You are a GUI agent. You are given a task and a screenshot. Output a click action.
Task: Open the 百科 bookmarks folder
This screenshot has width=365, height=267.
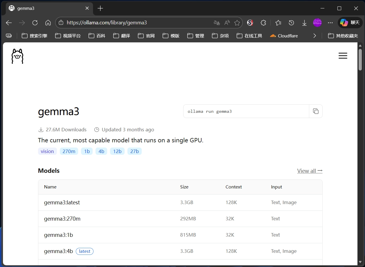point(97,36)
